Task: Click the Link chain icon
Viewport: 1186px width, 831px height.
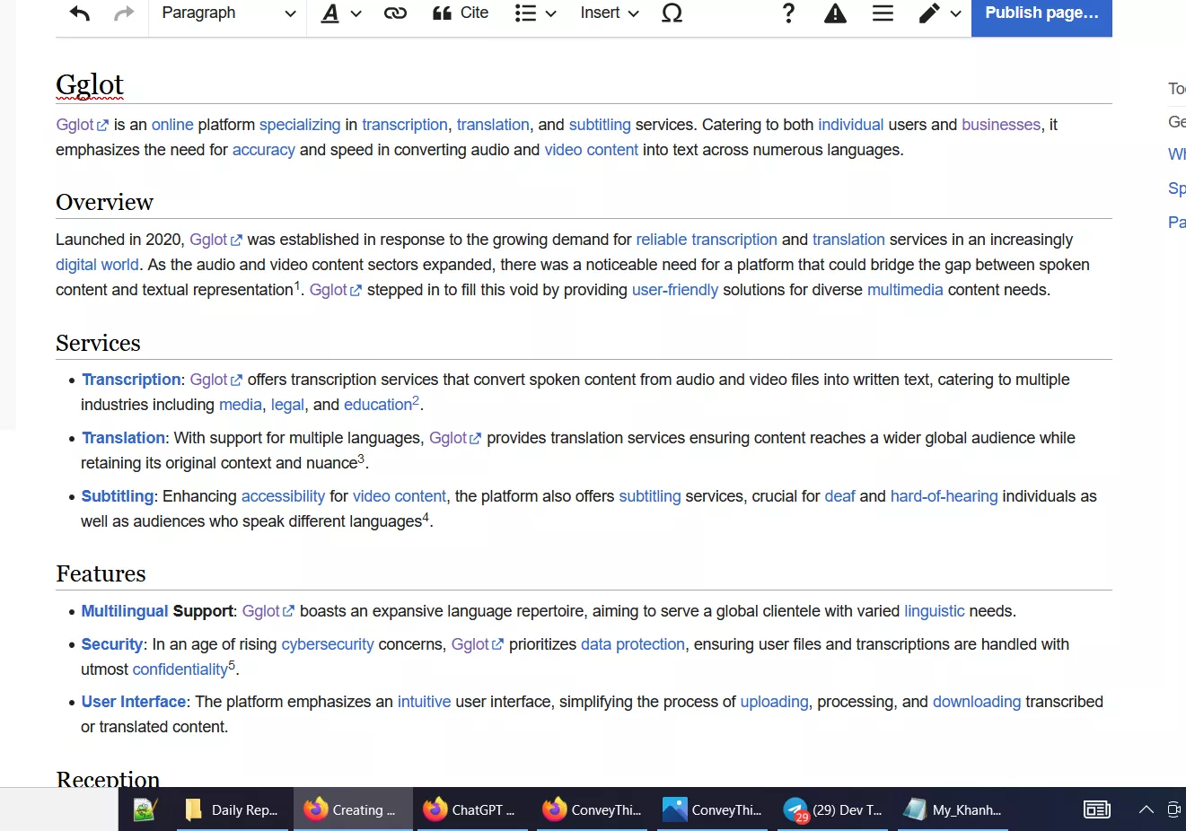Action: (395, 13)
